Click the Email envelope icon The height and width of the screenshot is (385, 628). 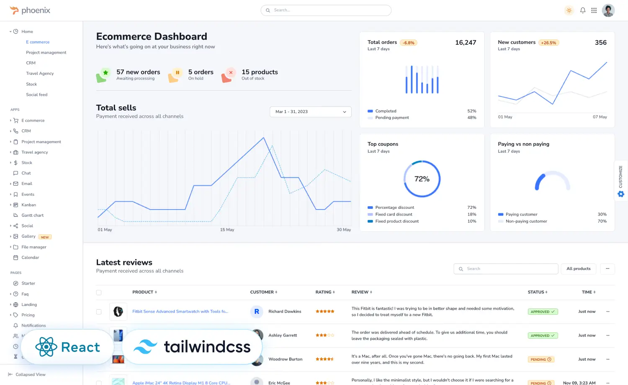15,184
